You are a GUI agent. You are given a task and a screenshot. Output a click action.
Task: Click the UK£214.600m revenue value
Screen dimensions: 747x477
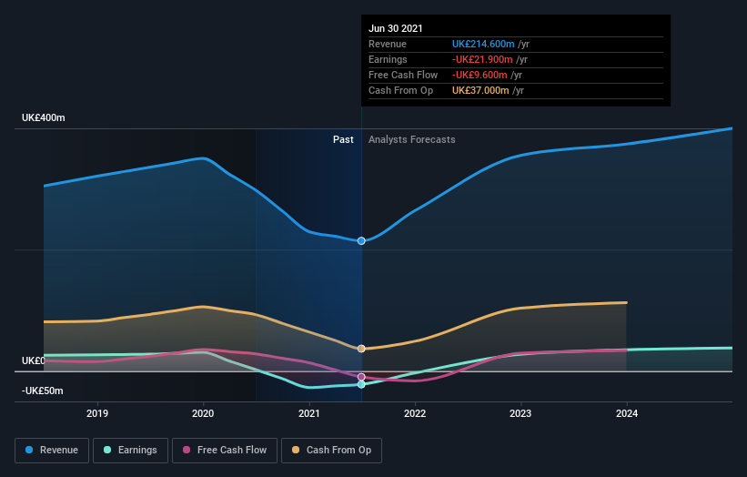click(483, 44)
